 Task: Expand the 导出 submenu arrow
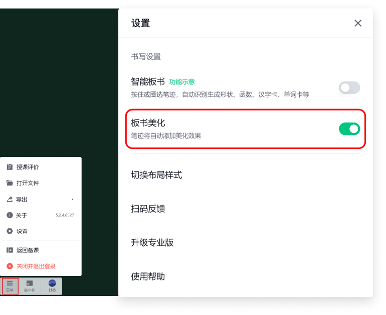pos(73,199)
